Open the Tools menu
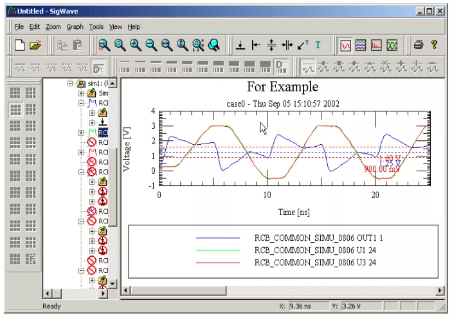The image size is (452, 318). (96, 27)
